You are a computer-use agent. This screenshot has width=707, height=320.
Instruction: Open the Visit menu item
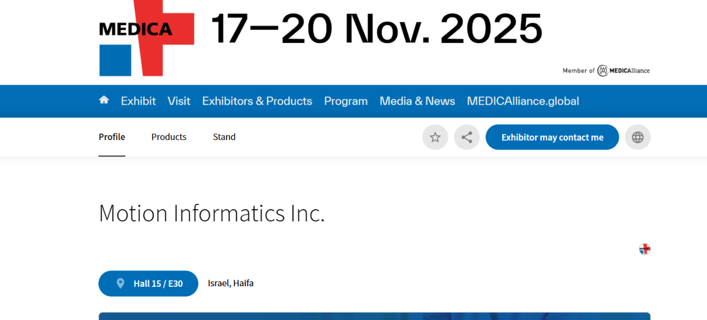tap(179, 101)
